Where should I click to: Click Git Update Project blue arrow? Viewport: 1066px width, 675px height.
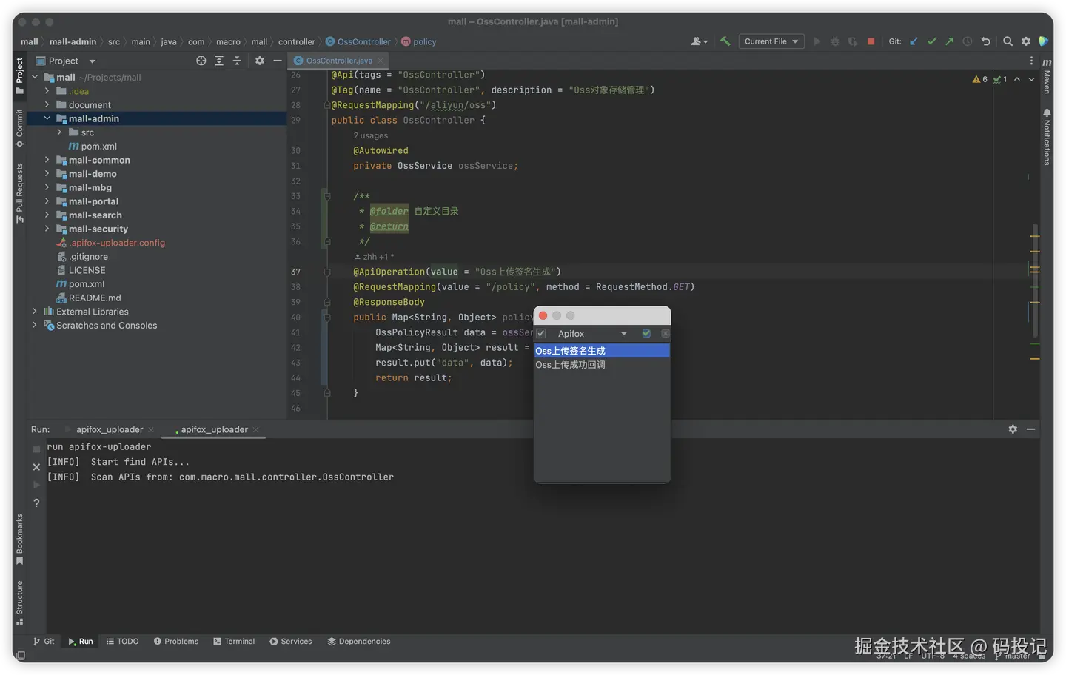click(914, 41)
